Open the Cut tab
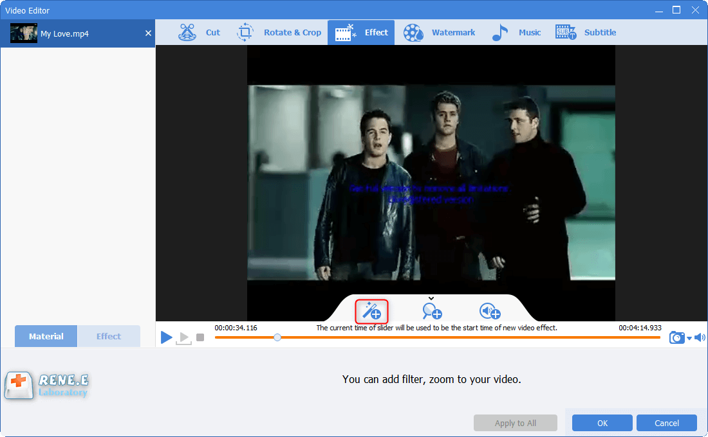Screen dimensions: 708x437 click(199, 33)
